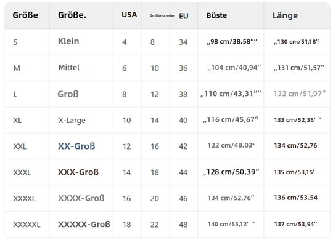The height and width of the screenshot is (240, 333).
Task: Select the XXXXXL size cell
Action: click(27, 225)
